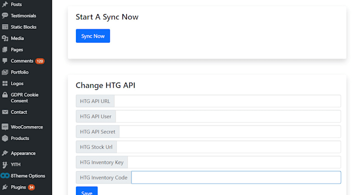Click the 'HTG API Secret' label
Image resolution: width=356 pixels, height=195 pixels.
click(x=97, y=132)
